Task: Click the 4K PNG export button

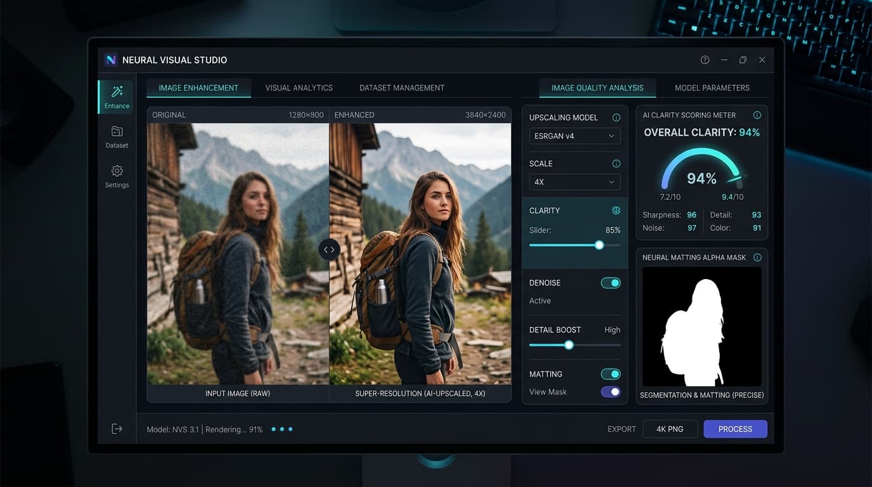Action: tap(670, 429)
